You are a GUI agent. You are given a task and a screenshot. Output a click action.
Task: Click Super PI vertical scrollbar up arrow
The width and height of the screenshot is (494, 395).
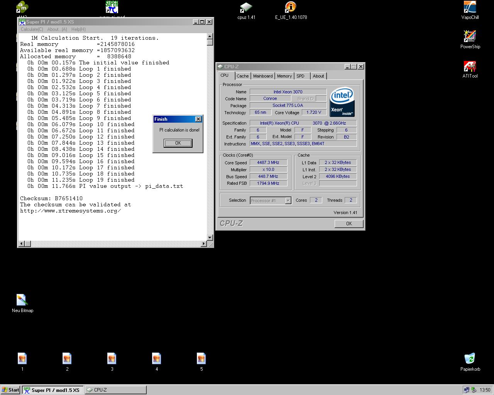click(x=210, y=37)
